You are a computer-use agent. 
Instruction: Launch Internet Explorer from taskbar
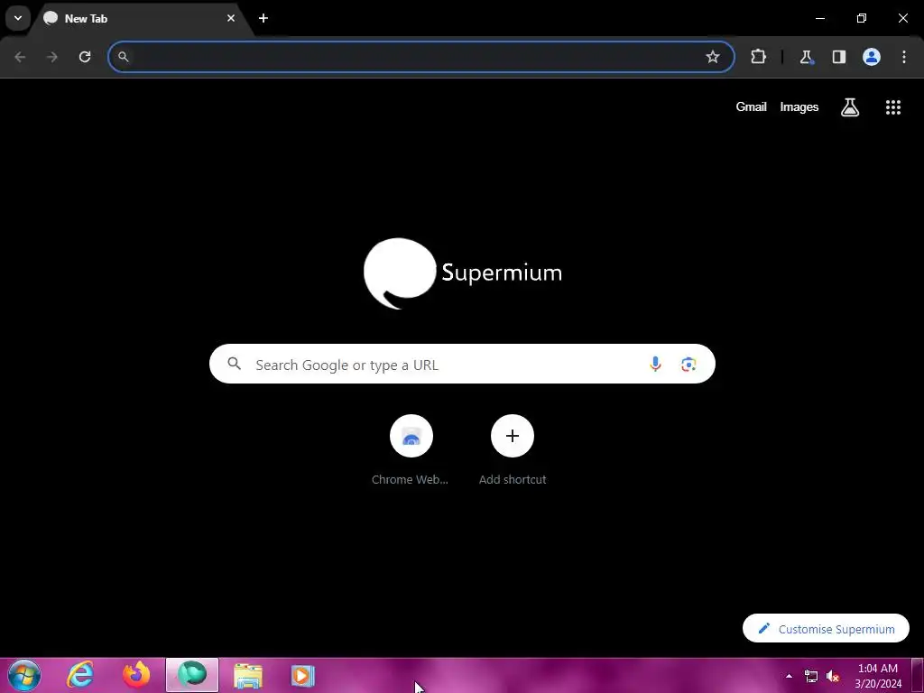[x=80, y=675]
